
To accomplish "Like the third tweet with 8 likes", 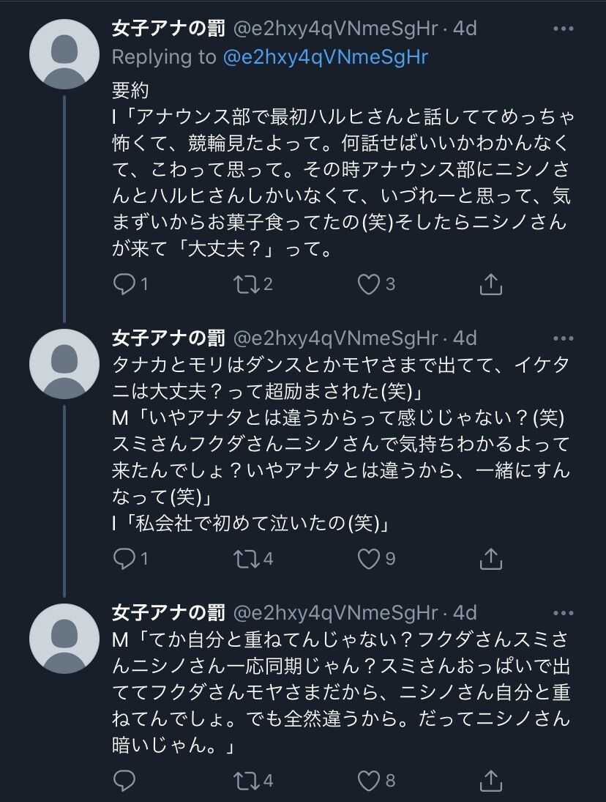I will point(369,779).
